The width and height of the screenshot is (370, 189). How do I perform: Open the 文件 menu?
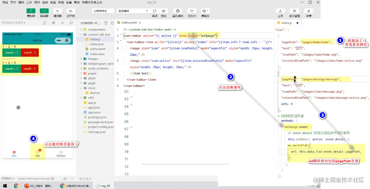pos(13,2)
